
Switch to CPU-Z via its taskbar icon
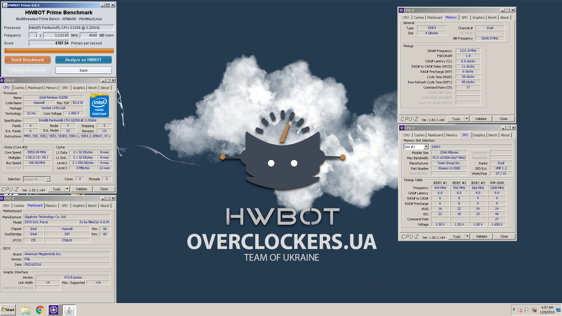[54, 310]
